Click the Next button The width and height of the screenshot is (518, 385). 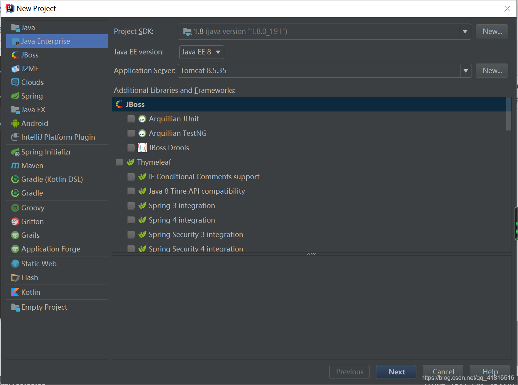coord(396,372)
